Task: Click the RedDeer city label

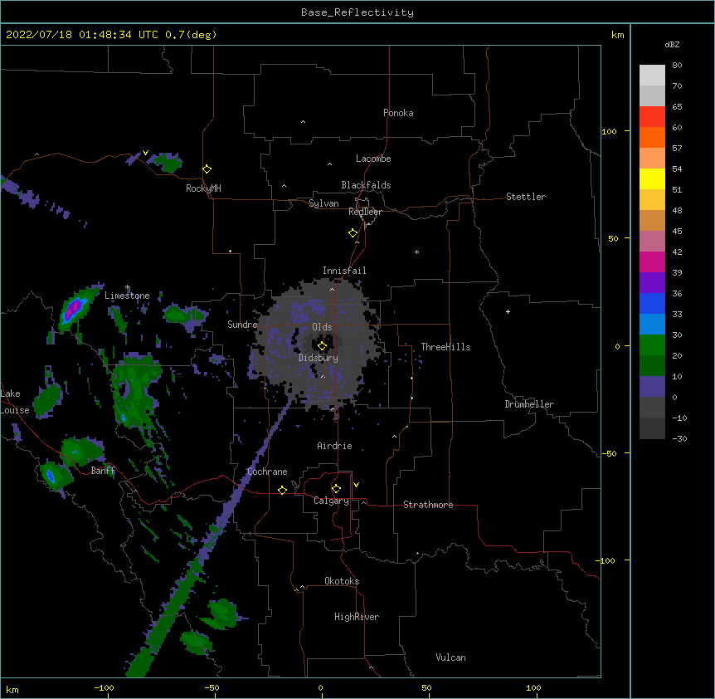Action: coord(365,212)
